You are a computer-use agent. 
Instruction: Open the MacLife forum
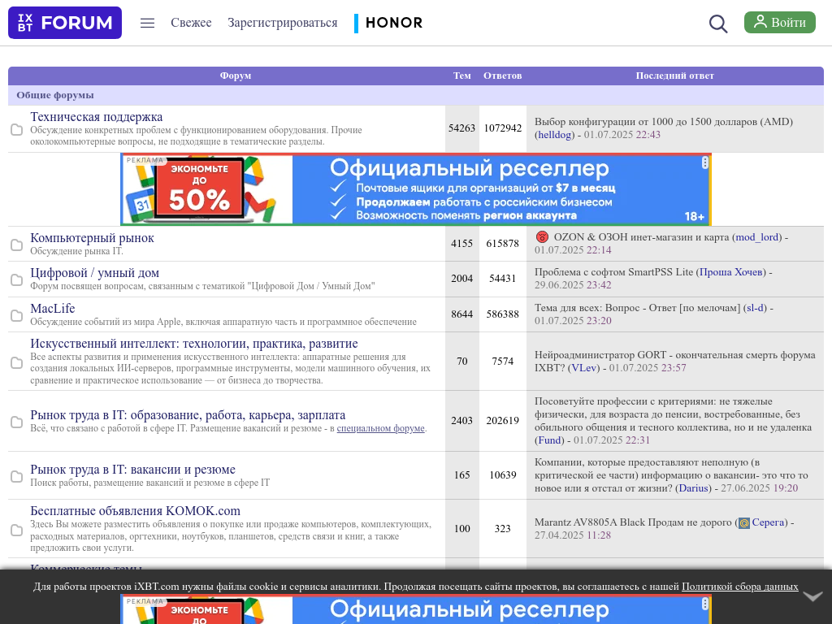53,308
